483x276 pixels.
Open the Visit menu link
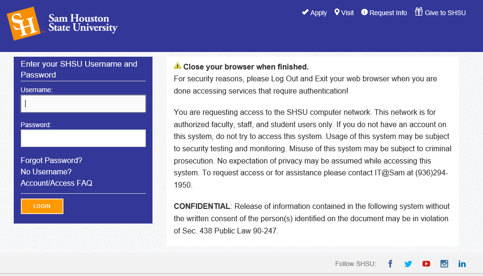[x=348, y=13]
